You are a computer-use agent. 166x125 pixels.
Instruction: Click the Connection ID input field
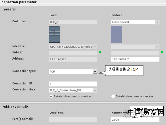coord(73,84)
